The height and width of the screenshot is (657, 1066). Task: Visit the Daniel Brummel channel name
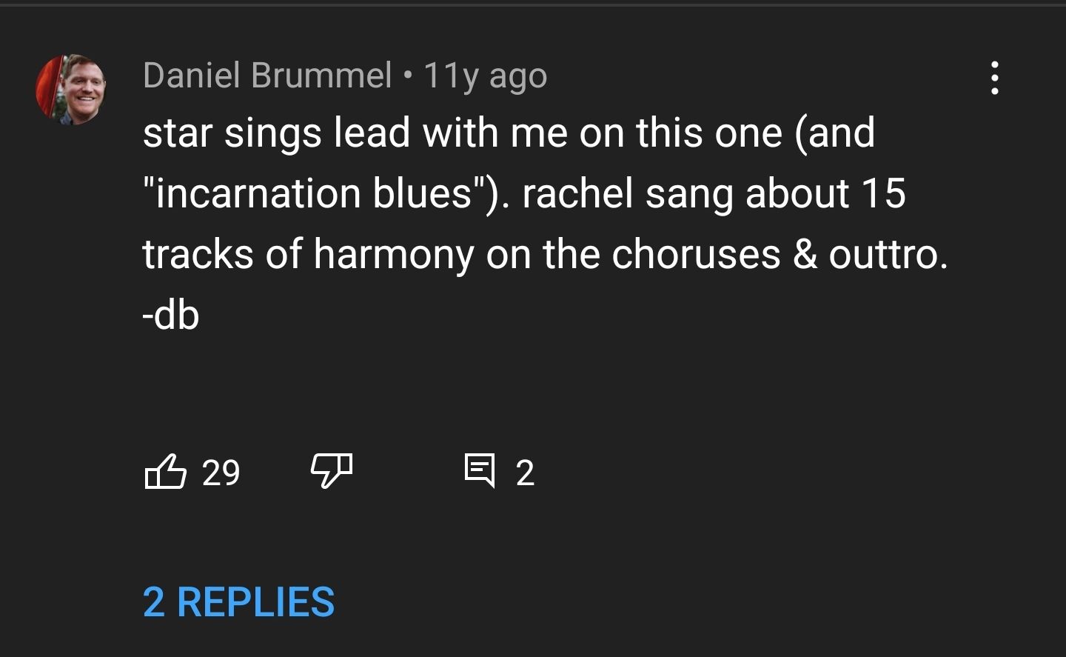pyautogui.click(x=267, y=76)
